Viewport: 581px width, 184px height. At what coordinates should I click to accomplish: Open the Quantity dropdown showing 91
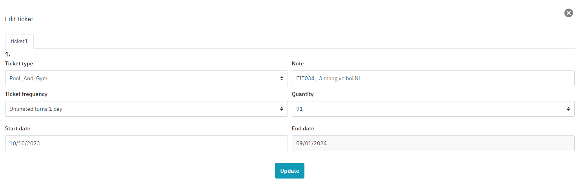coord(433,109)
